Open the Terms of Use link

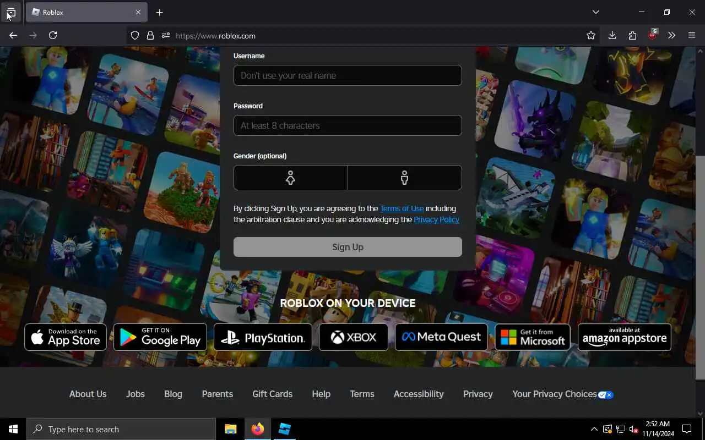(402, 208)
